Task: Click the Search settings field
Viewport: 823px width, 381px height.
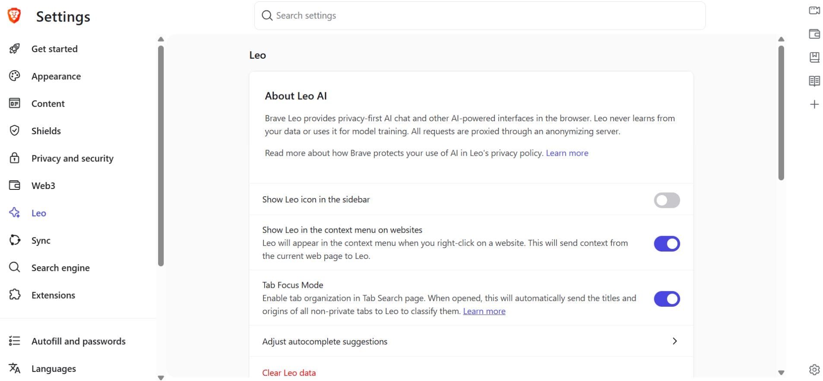Action: point(480,16)
